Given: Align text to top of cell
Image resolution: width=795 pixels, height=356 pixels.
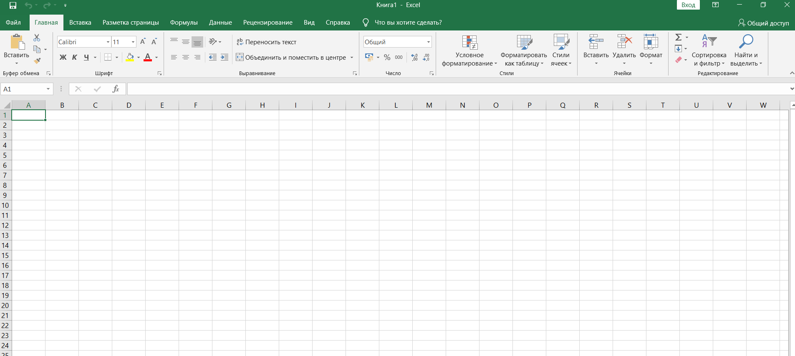Looking at the screenshot, I should point(174,42).
